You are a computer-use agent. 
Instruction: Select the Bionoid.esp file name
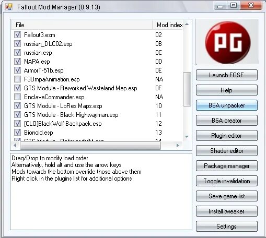coord(39,133)
